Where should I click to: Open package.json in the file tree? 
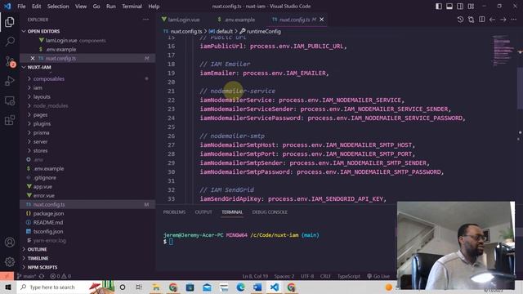point(48,213)
